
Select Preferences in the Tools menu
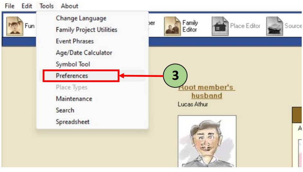click(x=72, y=76)
